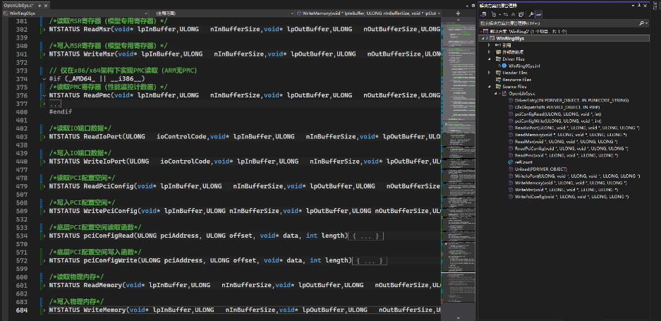Expand the Header Files folder
661x321 pixels.
pos(490,73)
